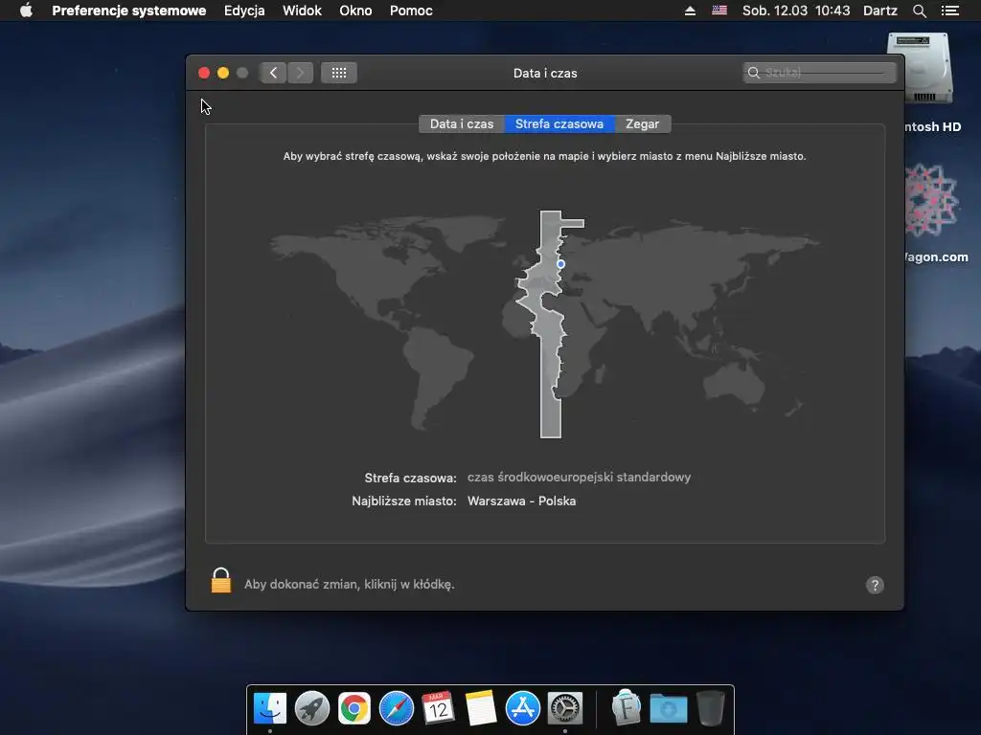The width and height of the screenshot is (981, 735).
Task: Open Spotlight search in menu bar
Action: click(x=919, y=11)
